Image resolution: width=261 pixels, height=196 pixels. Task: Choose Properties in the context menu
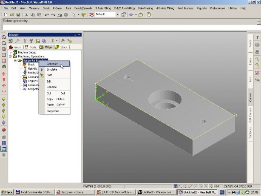54,111
